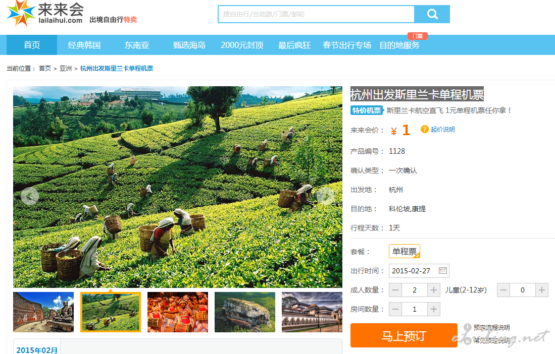Decrease room count with minus button
Image resolution: width=555 pixels, height=354 pixels.
[395, 309]
